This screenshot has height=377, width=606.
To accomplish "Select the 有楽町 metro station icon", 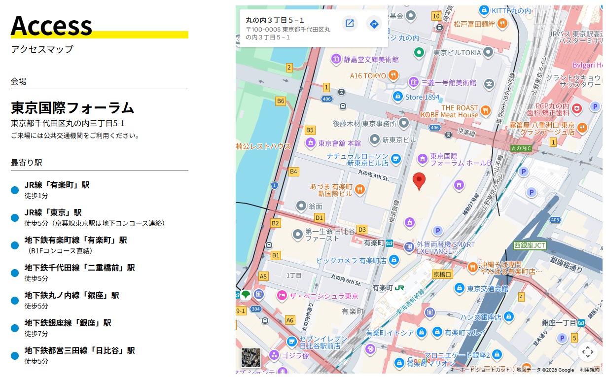I will (390, 243).
